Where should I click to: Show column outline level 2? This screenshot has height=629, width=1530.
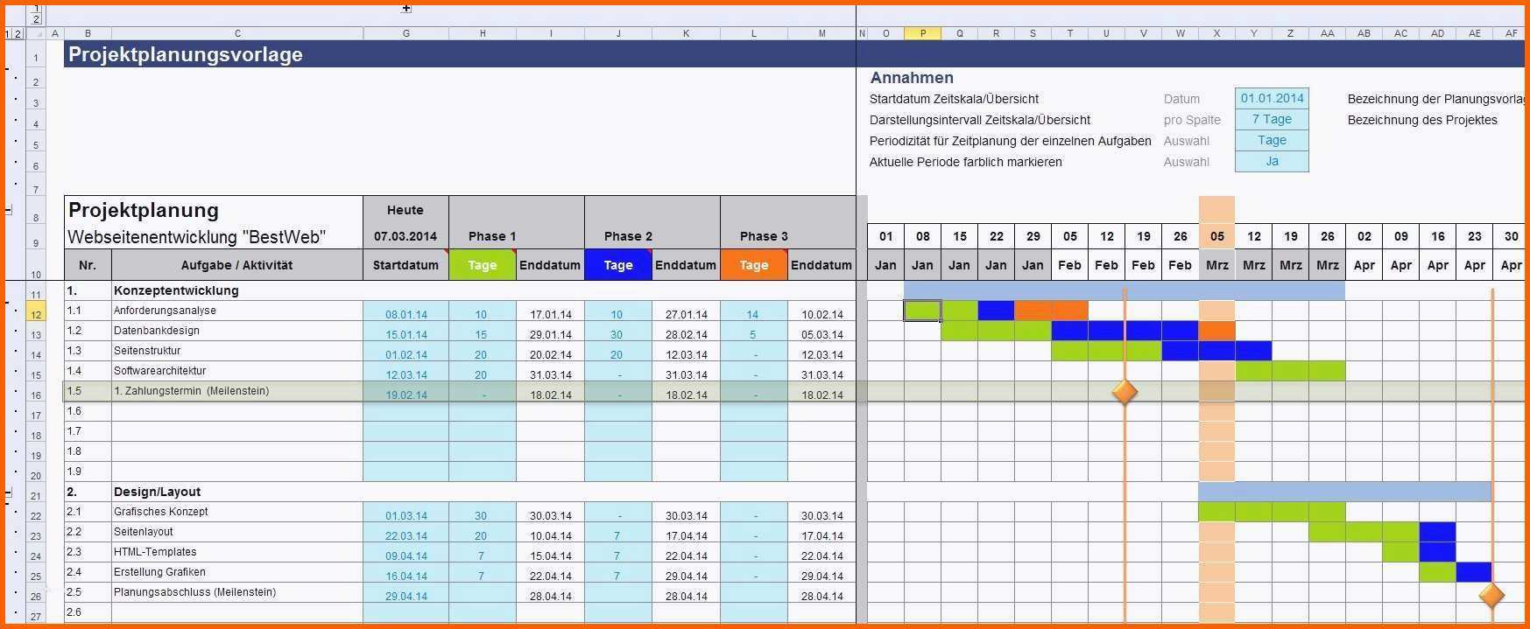[35, 18]
